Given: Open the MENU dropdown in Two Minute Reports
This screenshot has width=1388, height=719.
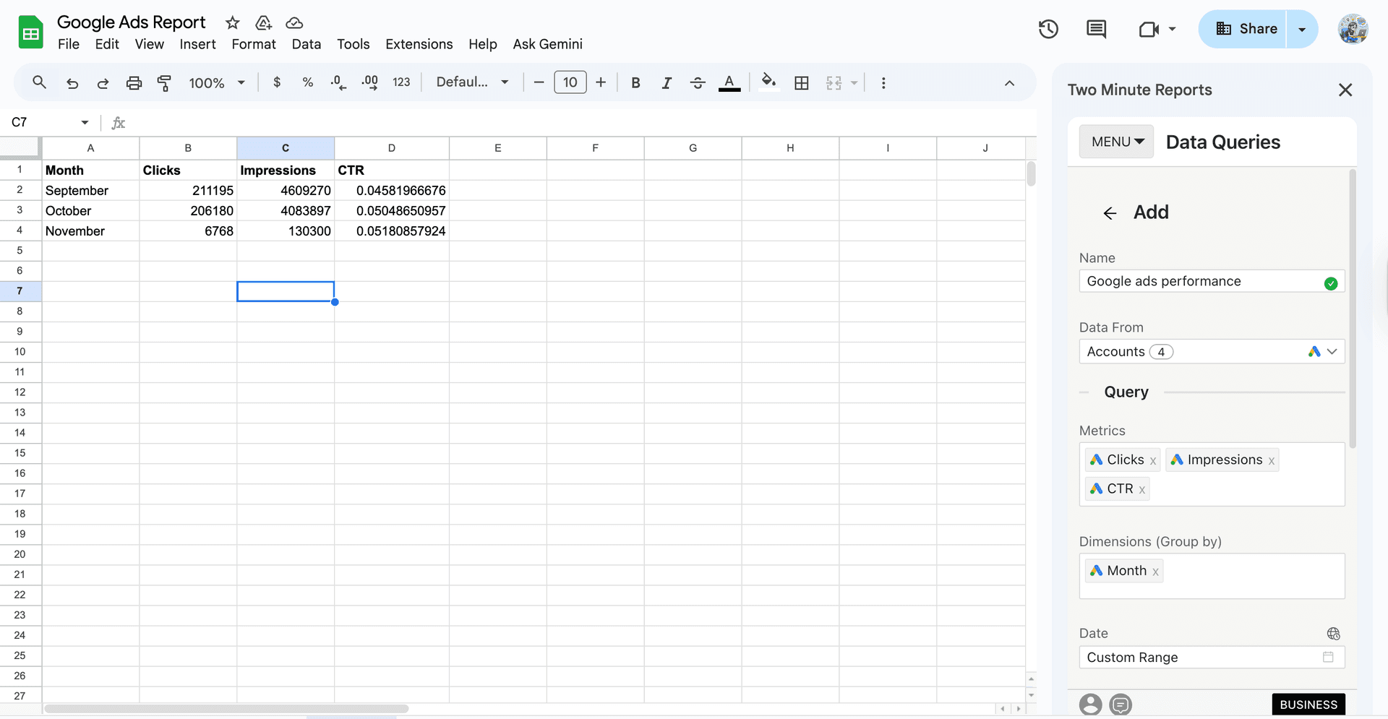Looking at the screenshot, I should [1115, 141].
